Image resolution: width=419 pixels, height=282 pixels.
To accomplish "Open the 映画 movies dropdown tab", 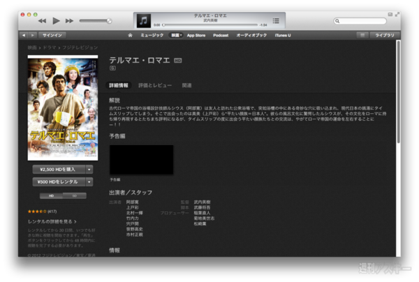I will [176, 35].
